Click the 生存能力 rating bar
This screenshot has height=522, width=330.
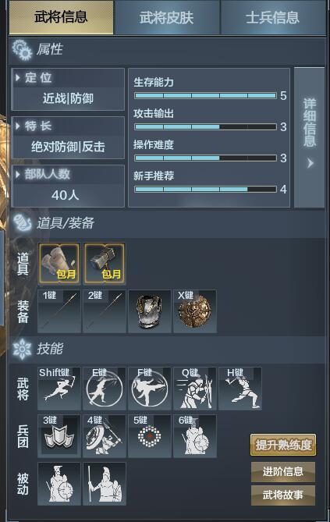tap(205, 95)
